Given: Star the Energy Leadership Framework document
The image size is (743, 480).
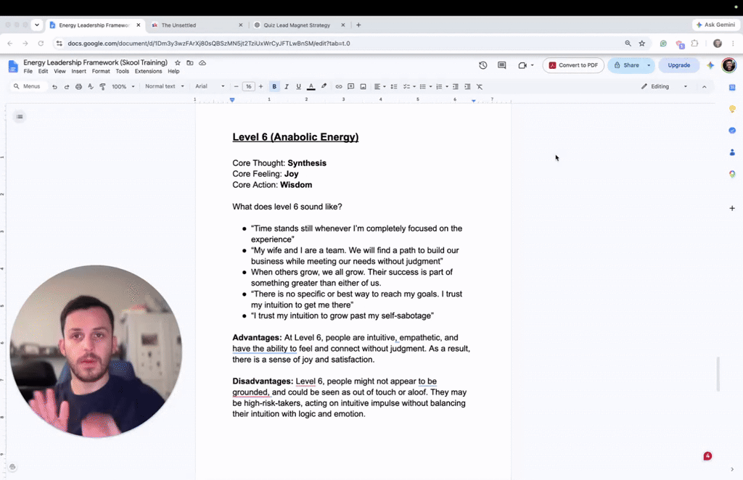Looking at the screenshot, I should pos(178,62).
